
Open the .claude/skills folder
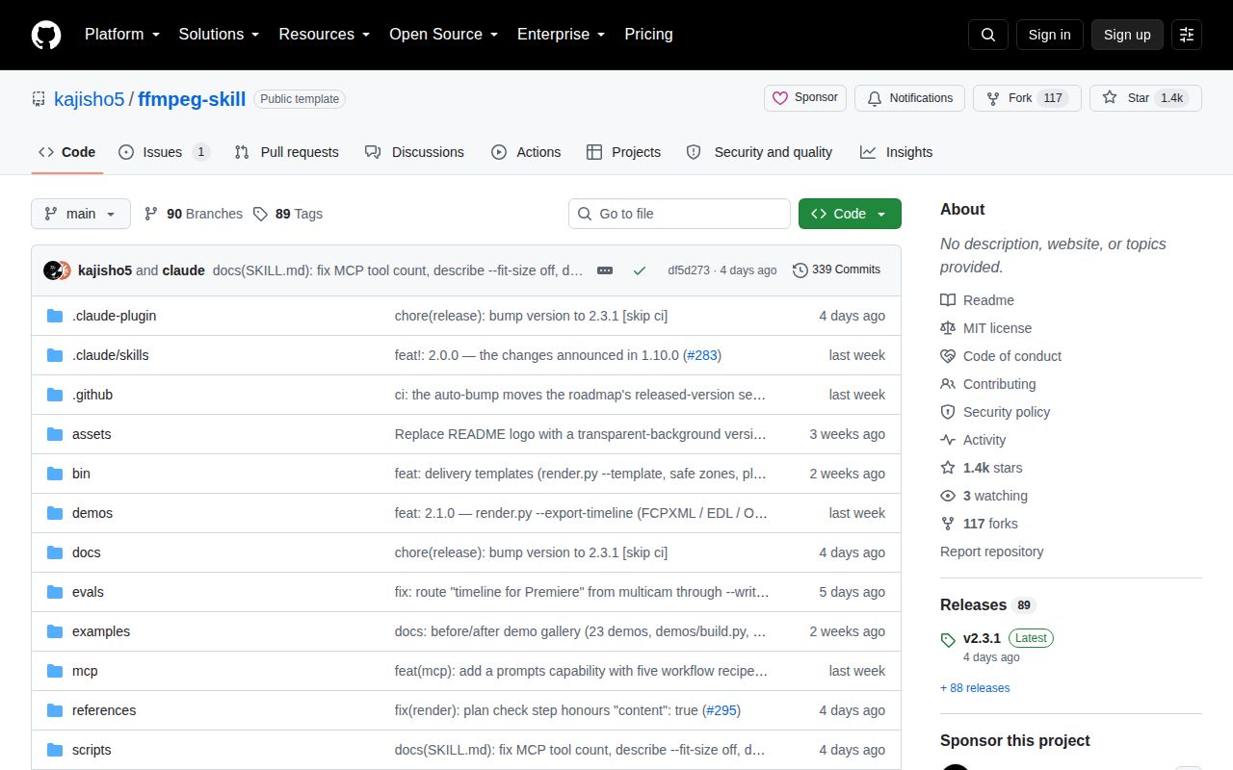pyautogui.click(x=110, y=355)
